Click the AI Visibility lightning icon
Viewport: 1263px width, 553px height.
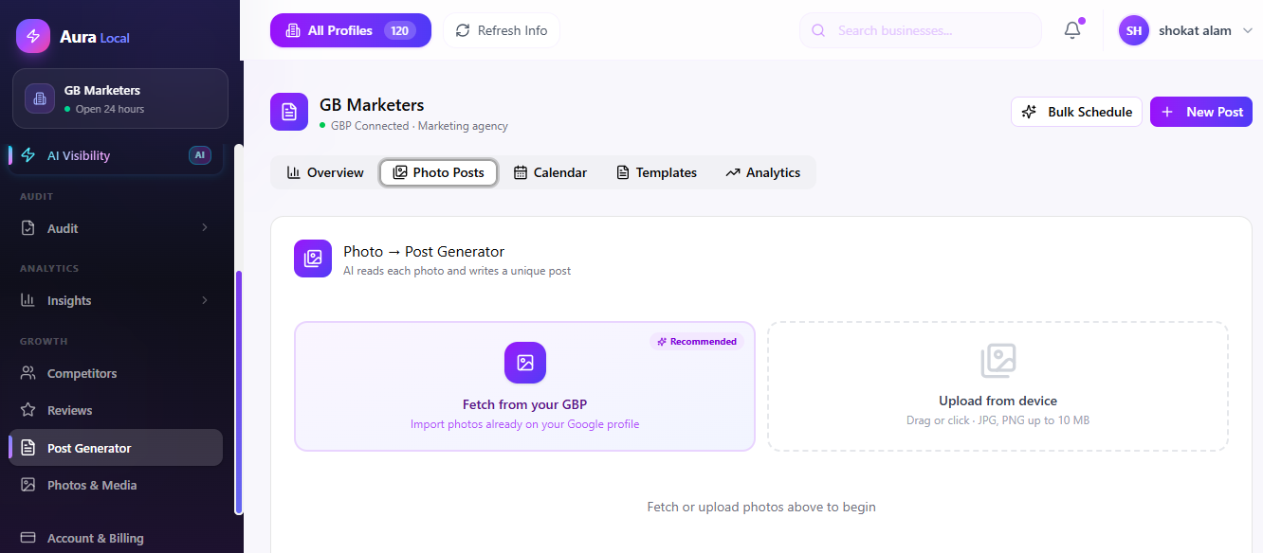point(28,155)
